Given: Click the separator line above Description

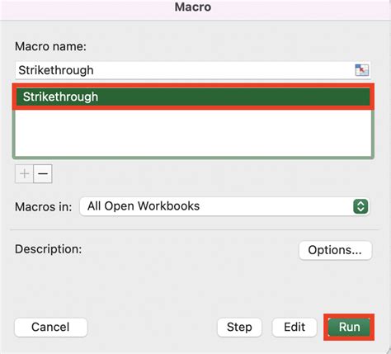Looking at the screenshot, I should [194, 229].
